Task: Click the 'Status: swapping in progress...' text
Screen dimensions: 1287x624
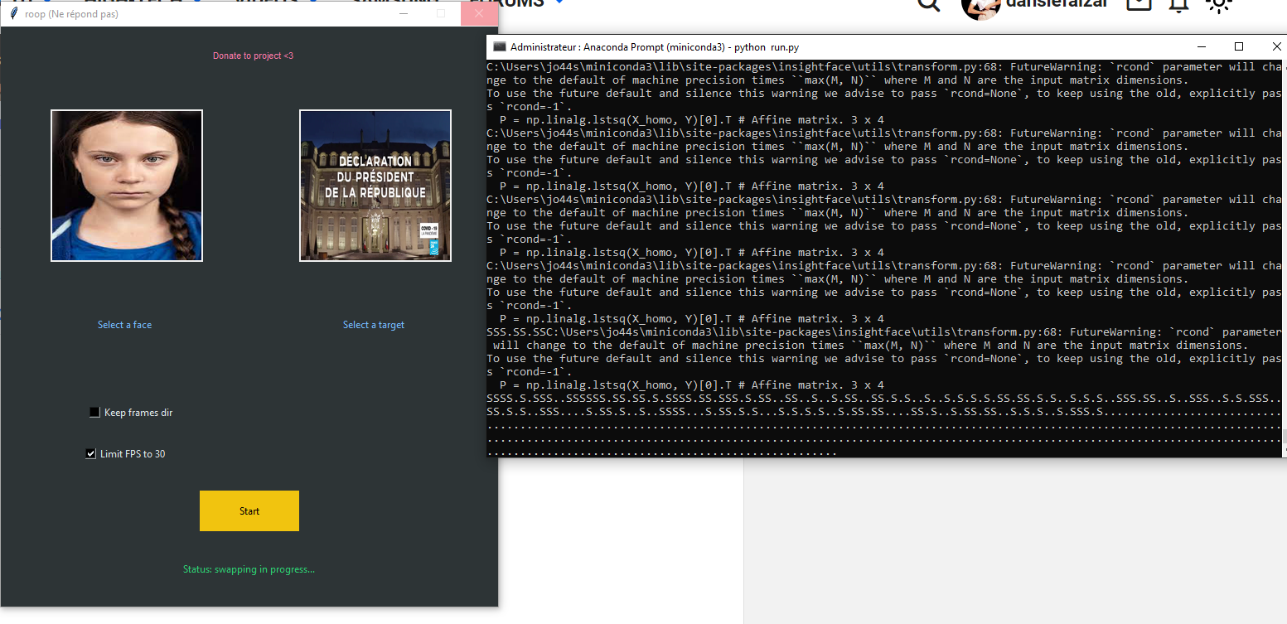Action: (249, 569)
